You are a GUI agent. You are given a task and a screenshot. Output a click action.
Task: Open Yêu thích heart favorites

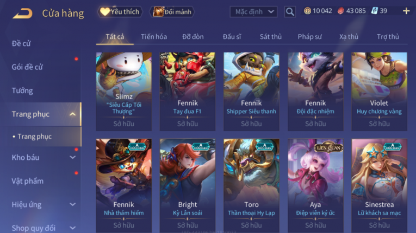(x=120, y=12)
